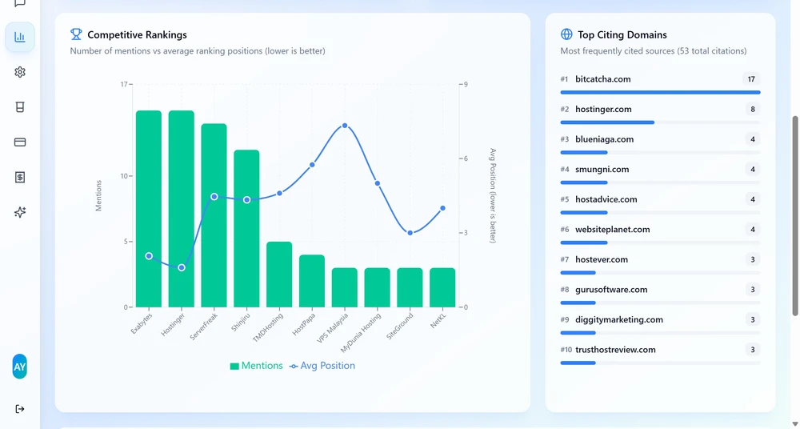Open the settings gear sidebar icon
Image resolution: width=800 pixels, height=429 pixels.
20,72
